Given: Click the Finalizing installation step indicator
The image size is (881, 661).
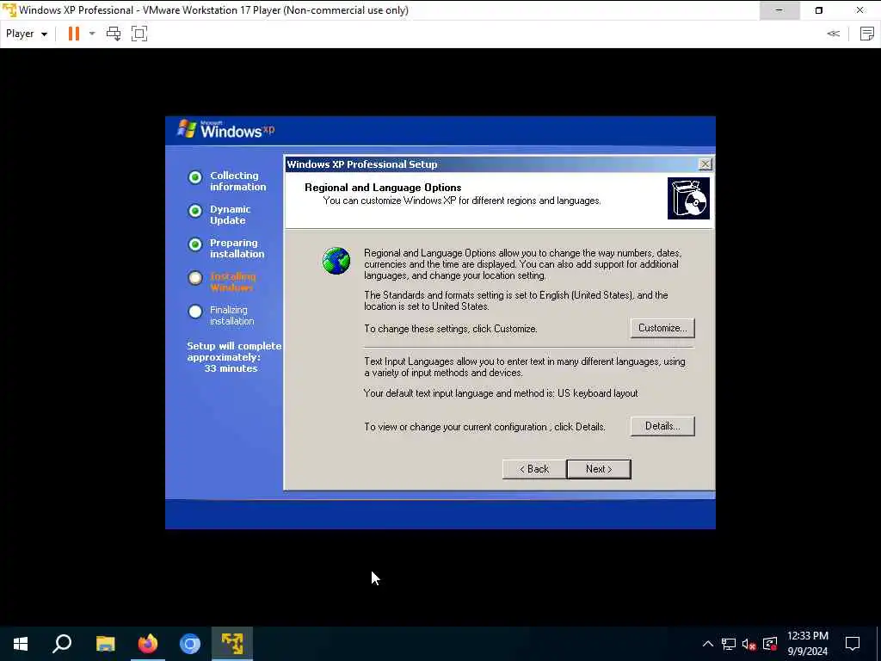Looking at the screenshot, I should (x=195, y=312).
